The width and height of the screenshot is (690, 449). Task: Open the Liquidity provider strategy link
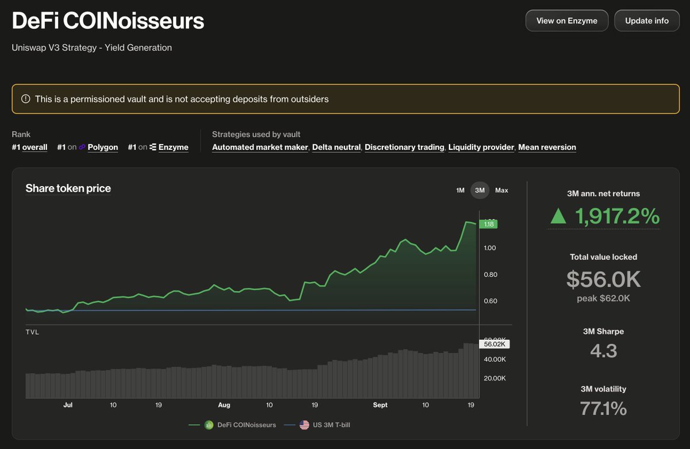[x=481, y=147]
